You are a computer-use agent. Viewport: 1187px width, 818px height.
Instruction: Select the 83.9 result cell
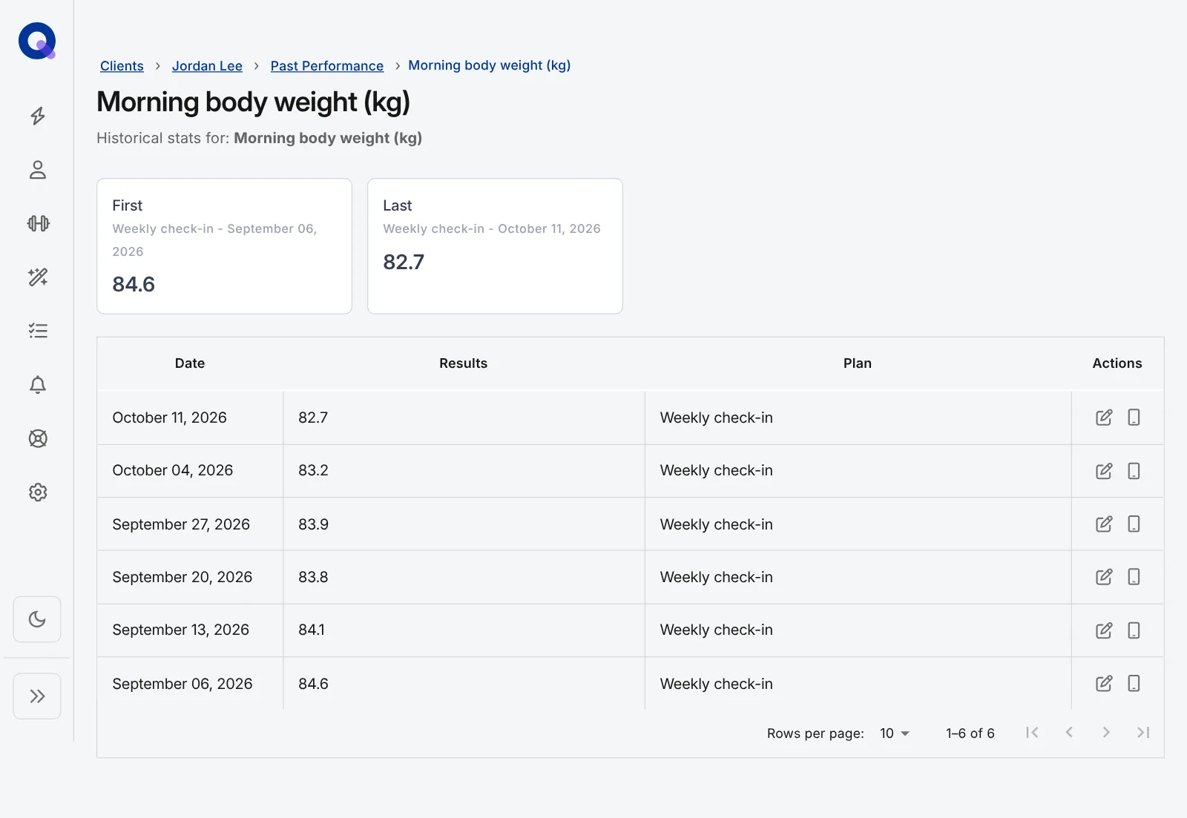tap(464, 524)
